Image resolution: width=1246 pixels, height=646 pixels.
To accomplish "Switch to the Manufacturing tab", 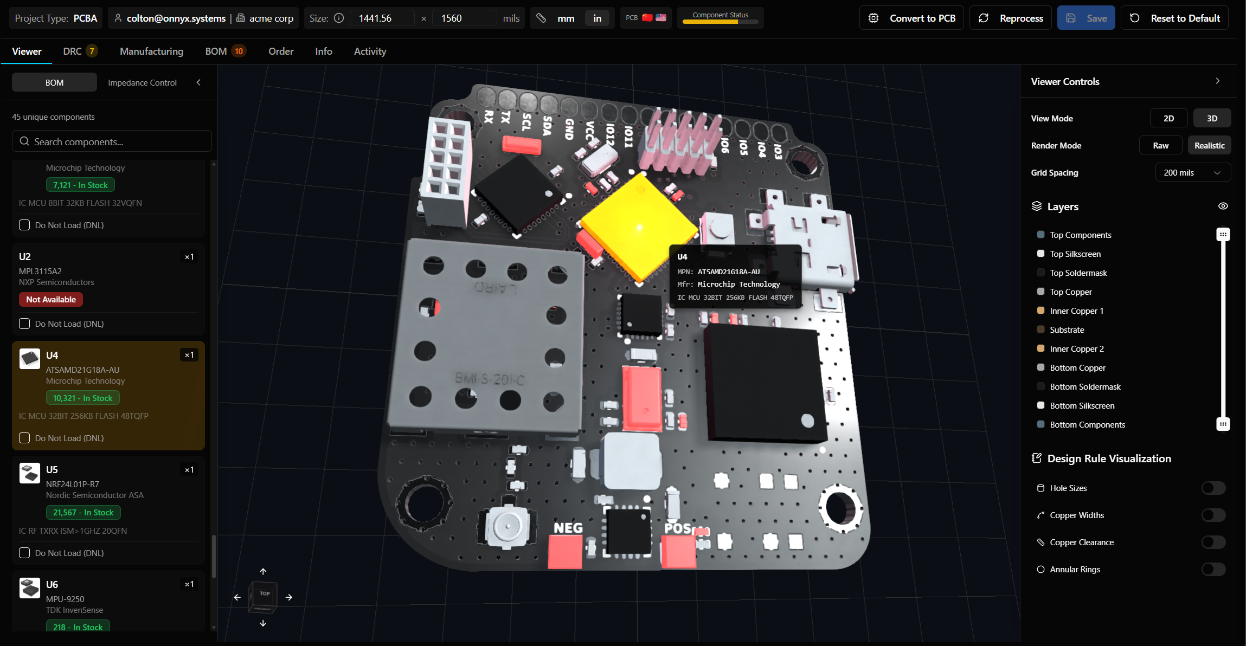I will point(151,51).
